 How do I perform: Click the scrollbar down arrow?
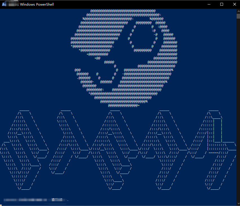pyautogui.click(x=238, y=204)
